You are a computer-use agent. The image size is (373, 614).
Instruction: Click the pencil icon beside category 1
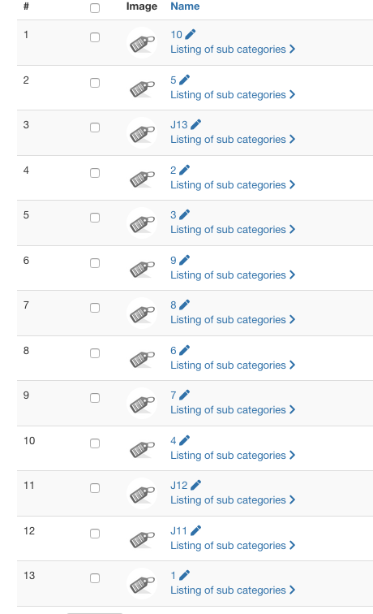pyautogui.click(x=184, y=575)
